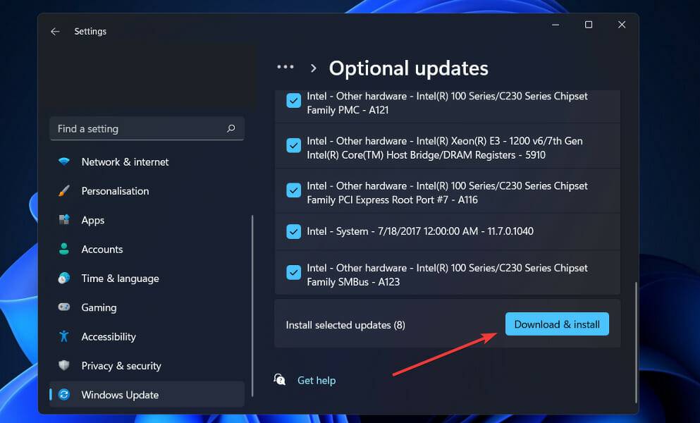Click the search magnifier icon
Viewport: 700px width, 423px height.
coord(231,128)
